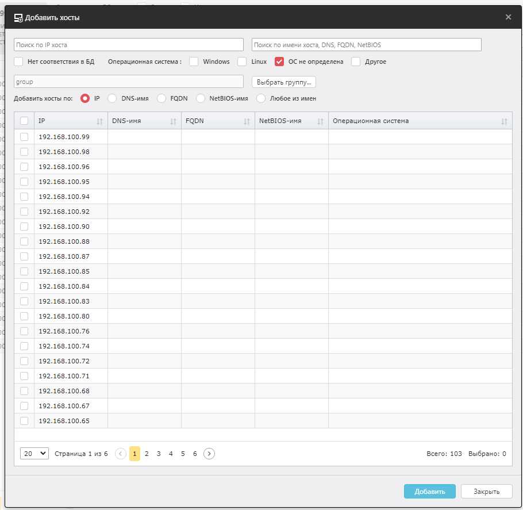523x510 pixels.
Task: Select all hosts via header checkbox
Action: coord(24,121)
